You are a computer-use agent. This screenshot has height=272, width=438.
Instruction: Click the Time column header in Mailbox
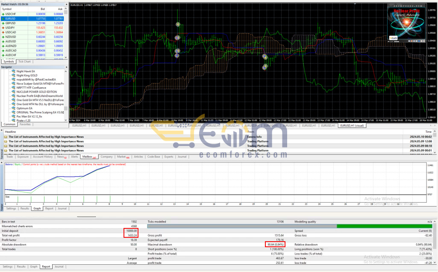(x=428, y=132)
